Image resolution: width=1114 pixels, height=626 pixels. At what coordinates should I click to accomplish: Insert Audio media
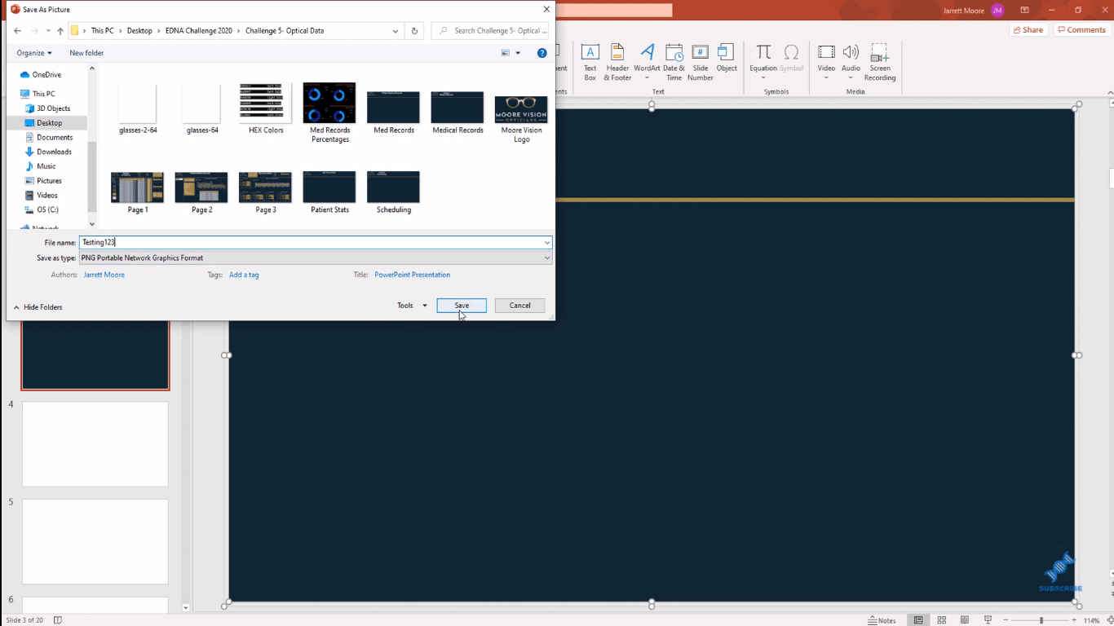pos(851,62)
